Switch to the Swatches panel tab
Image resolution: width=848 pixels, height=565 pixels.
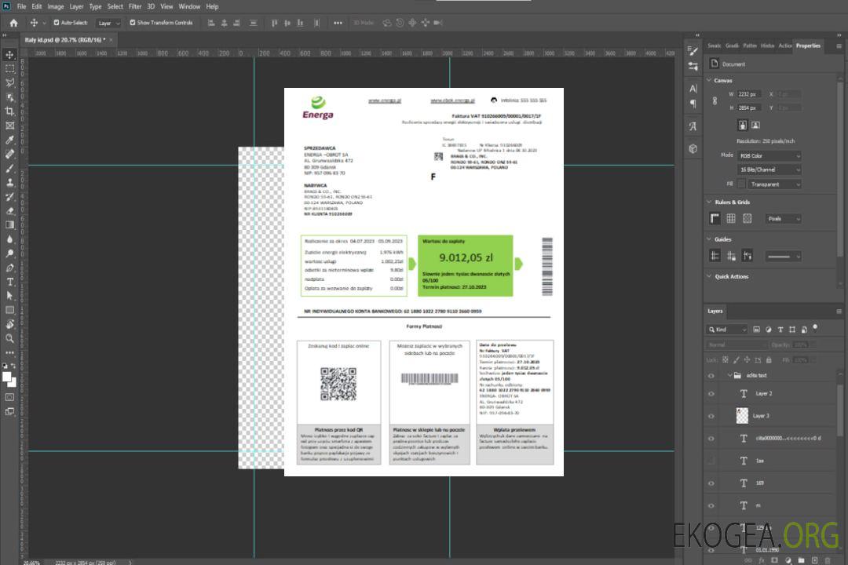[x=714, y=46]
